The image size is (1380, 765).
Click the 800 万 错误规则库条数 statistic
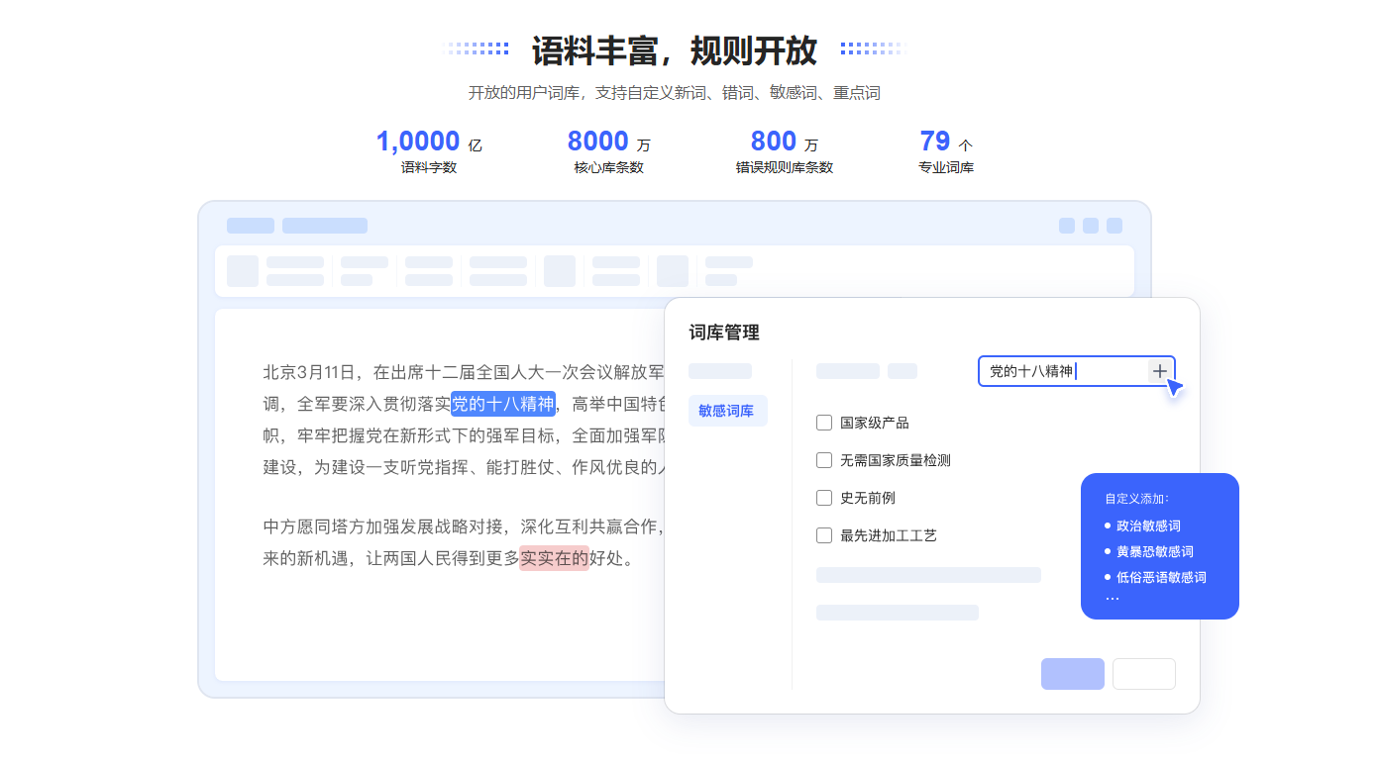click(x=785, y=151)
